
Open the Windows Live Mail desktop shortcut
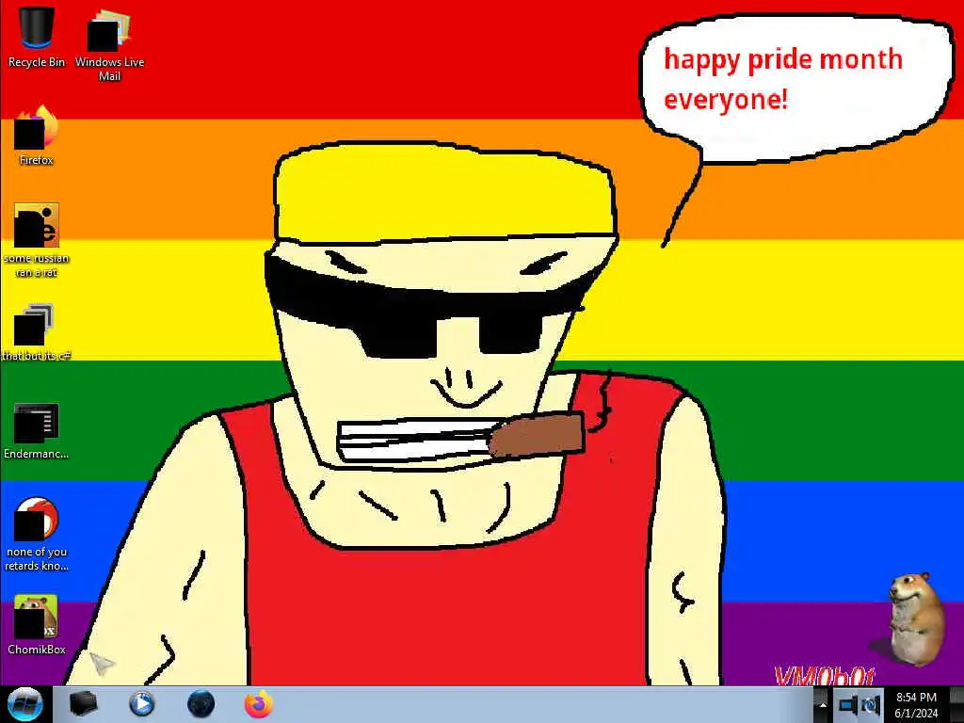coord(109,44)
